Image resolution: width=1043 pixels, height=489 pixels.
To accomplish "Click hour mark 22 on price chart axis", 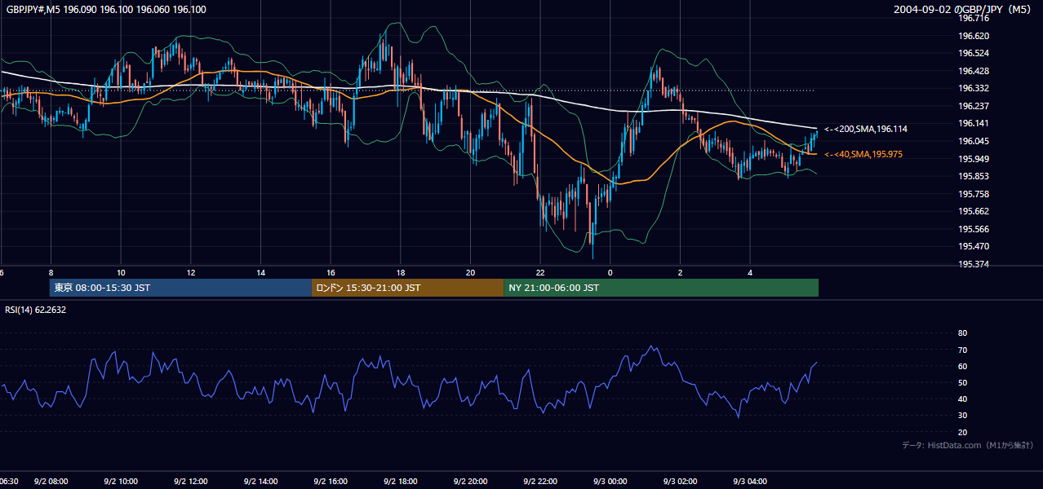I will pyautogui.click(x=540, y=271).
